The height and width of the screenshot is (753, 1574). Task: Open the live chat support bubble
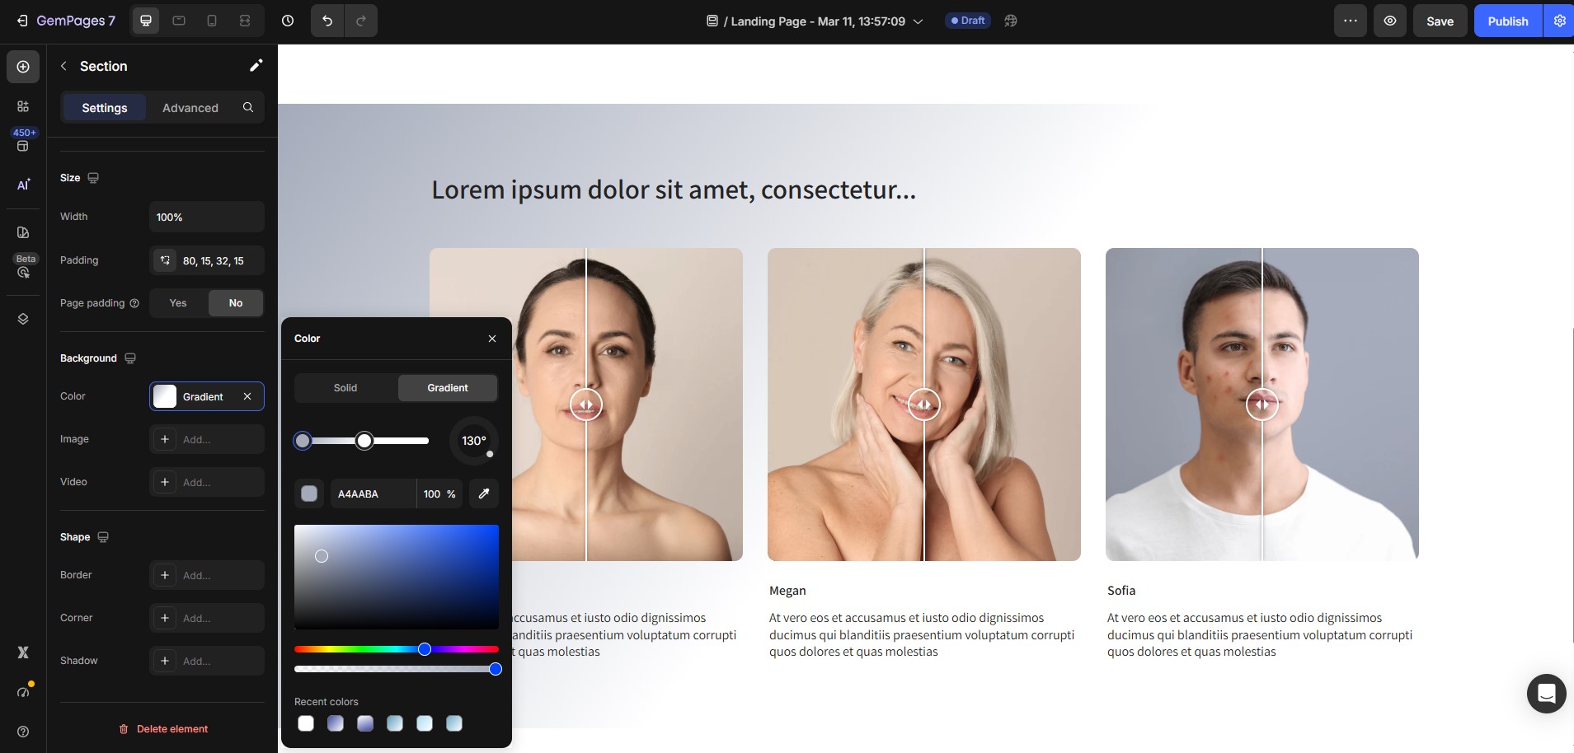pos(1546,693)
